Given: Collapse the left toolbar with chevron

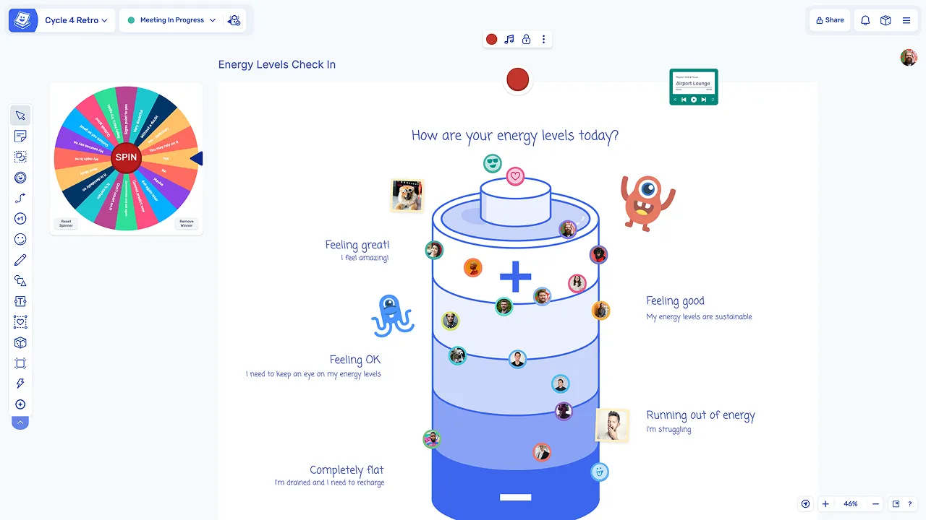Looking at the screenshot, I should [20, 422].
